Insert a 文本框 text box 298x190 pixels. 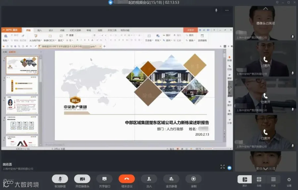(x=149, y=38)
